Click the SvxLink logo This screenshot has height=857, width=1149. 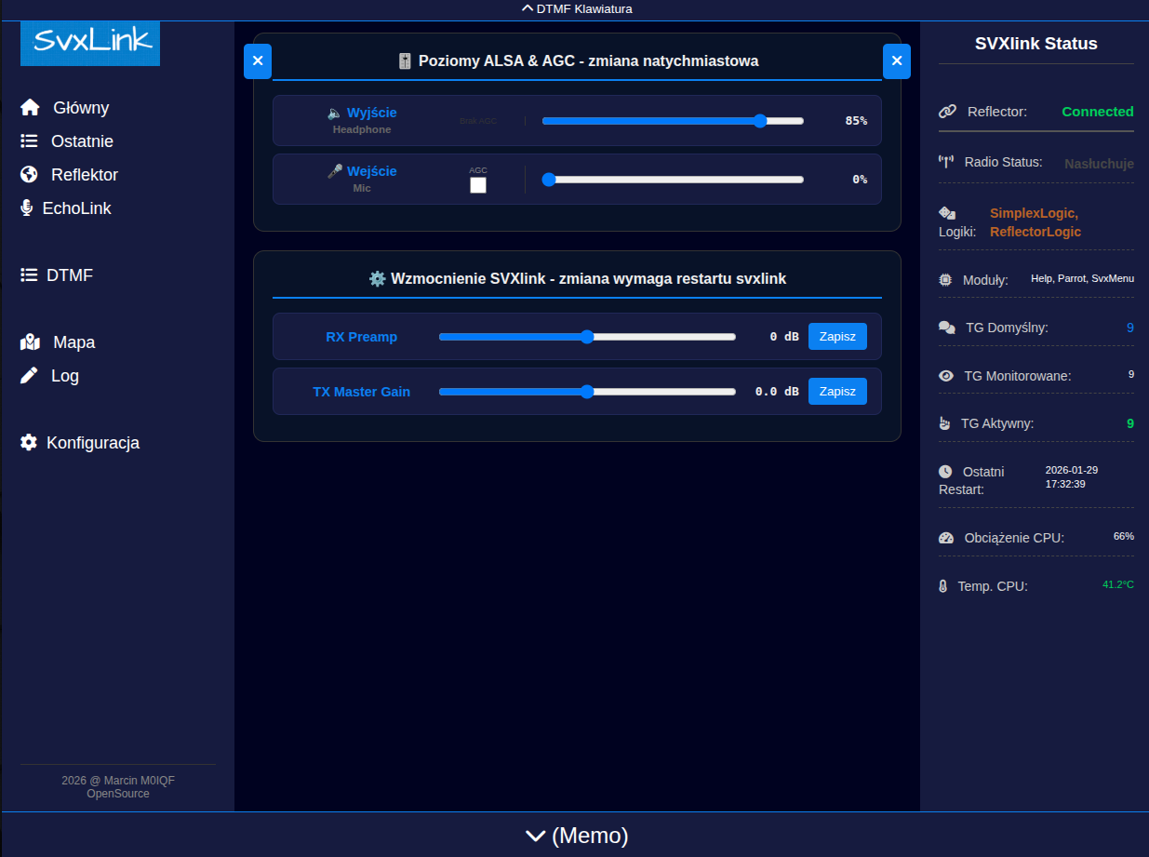[x=90, y=43]
